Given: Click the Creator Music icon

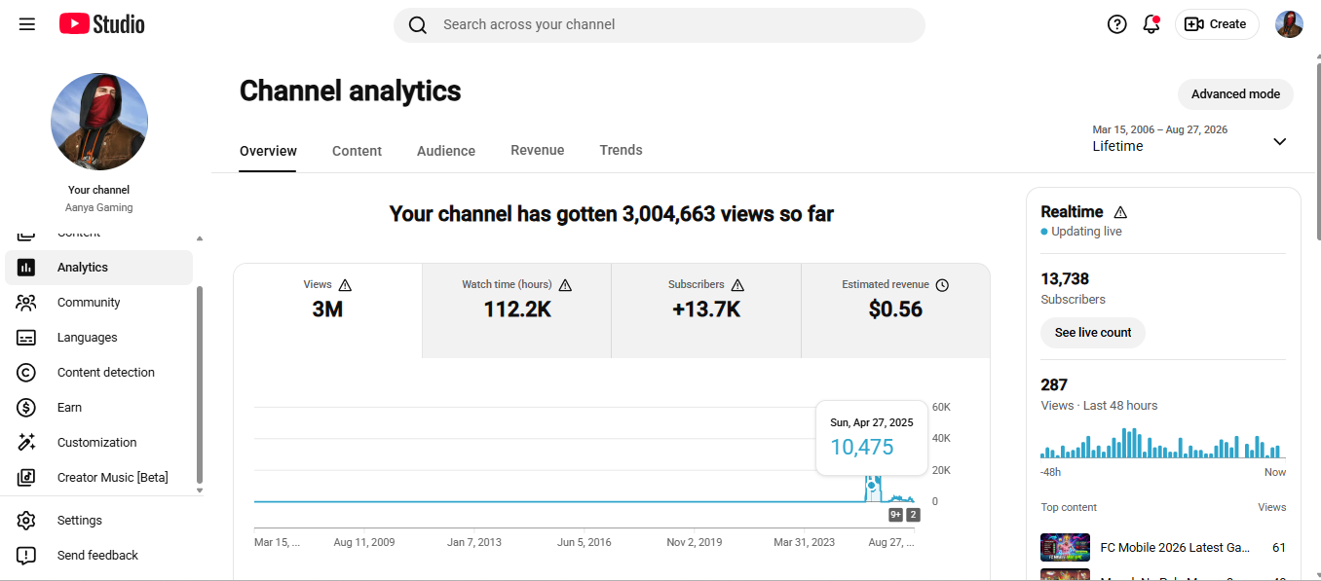Looking at the screenshot, I should tap(26, 478).
